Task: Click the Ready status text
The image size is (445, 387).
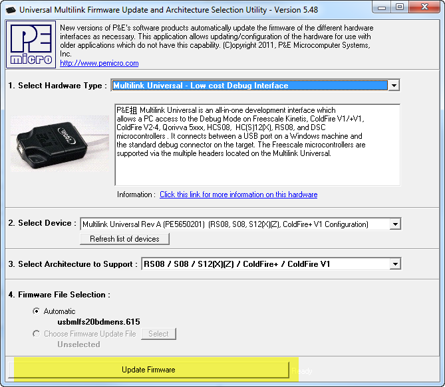Action: pos(302,371)
